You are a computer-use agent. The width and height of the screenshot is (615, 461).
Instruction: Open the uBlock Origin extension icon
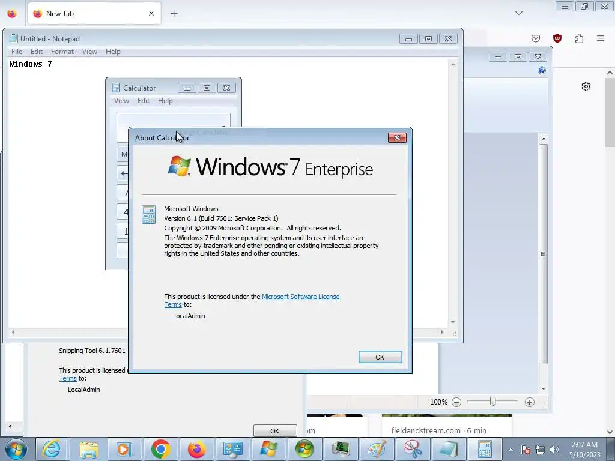point(557,38)
